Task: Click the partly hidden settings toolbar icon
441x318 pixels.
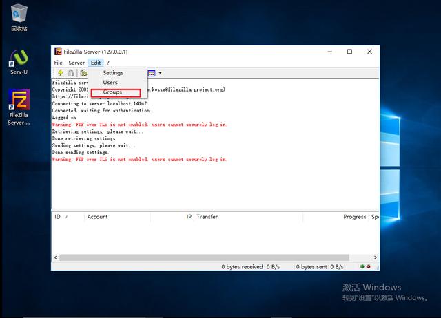Action: tap(84, 73)
